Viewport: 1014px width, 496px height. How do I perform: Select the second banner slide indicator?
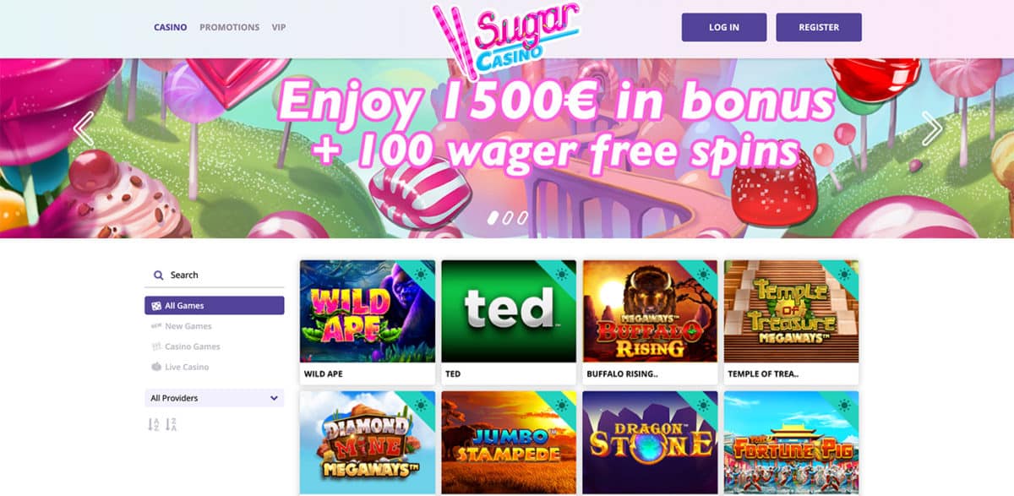pyautogui.click(x=508, y=217)
